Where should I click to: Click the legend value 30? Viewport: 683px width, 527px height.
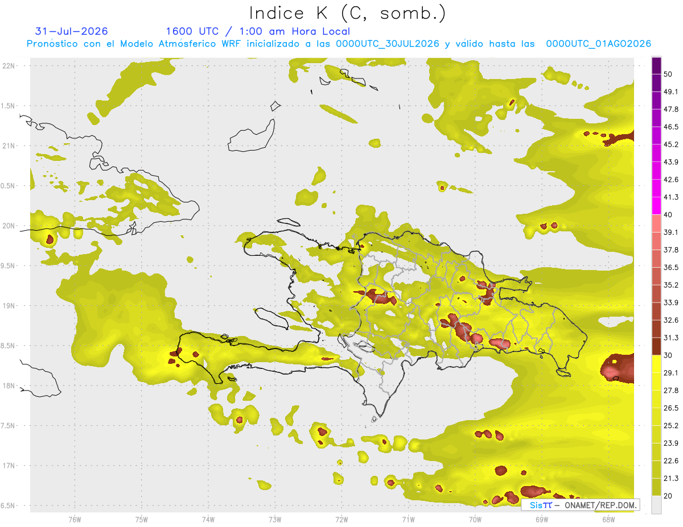(x=668, y=355)
